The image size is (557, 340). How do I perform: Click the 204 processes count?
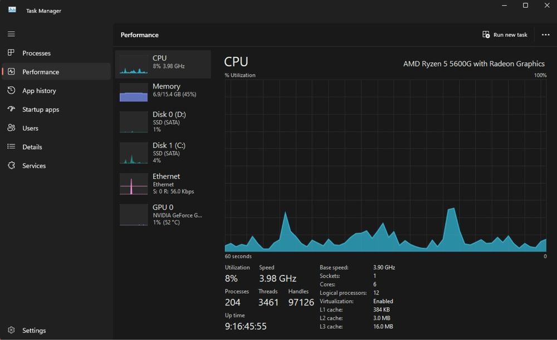point(233,302)
